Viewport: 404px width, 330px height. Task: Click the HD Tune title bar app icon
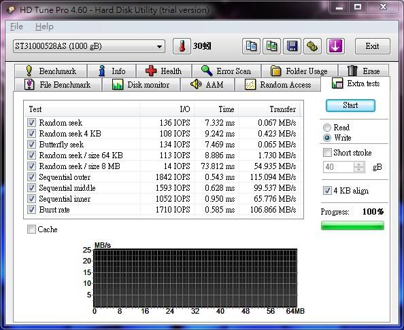[11, 10]
